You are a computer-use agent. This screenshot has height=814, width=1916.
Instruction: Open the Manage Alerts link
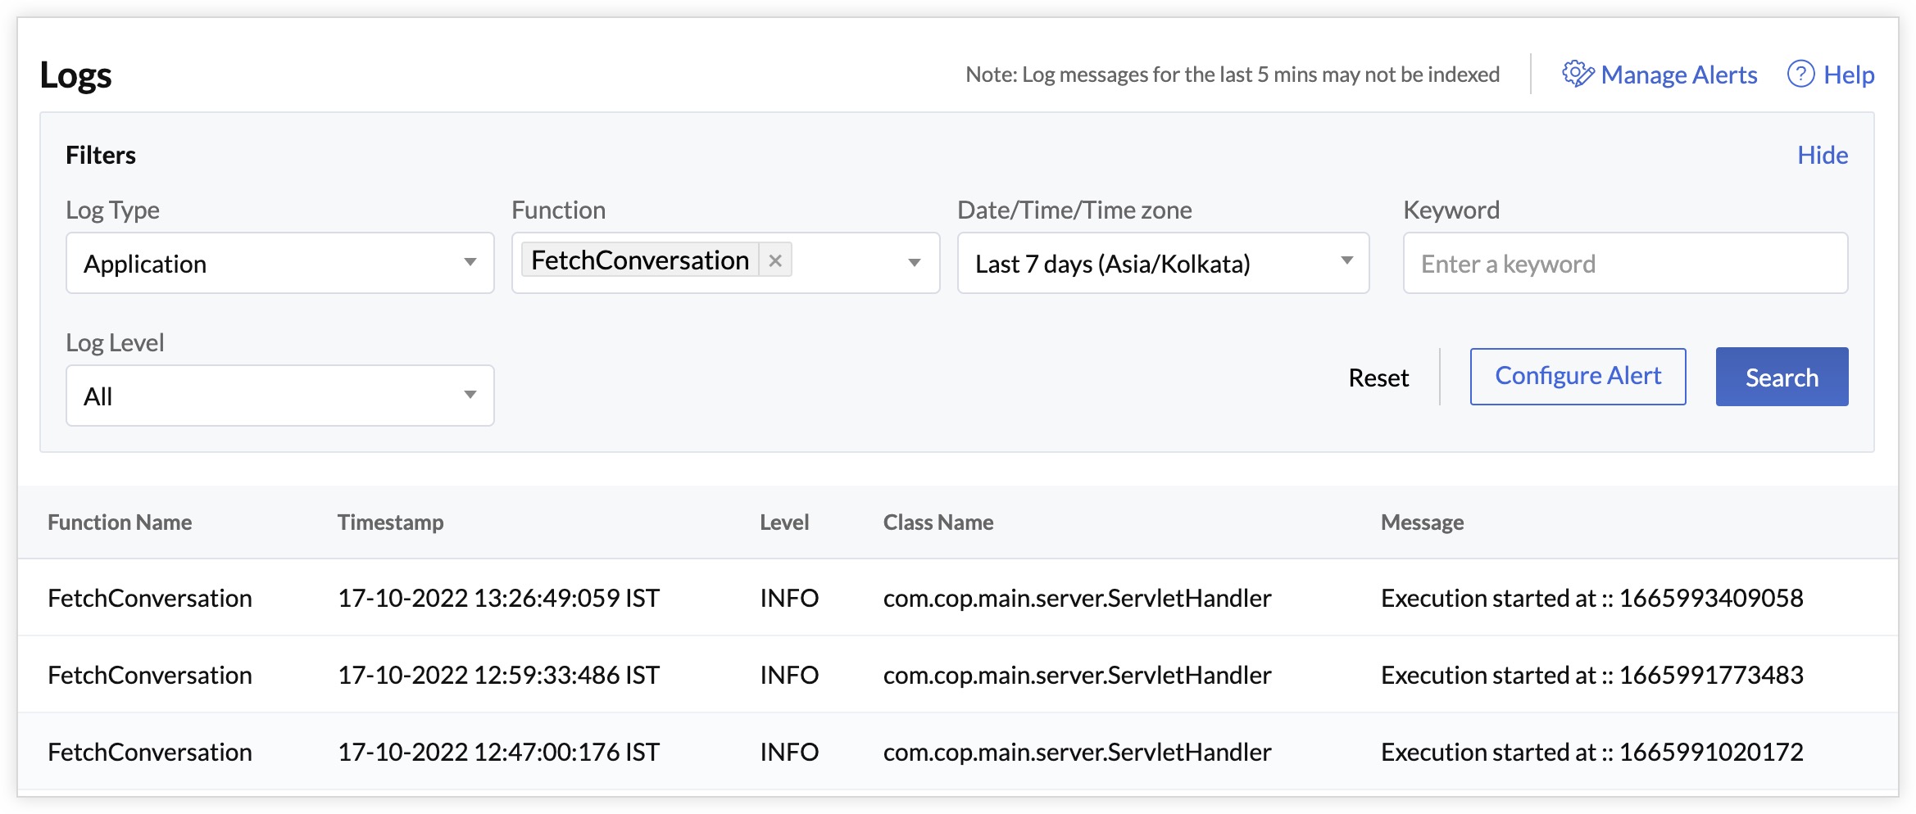[x=1678, y=75]
